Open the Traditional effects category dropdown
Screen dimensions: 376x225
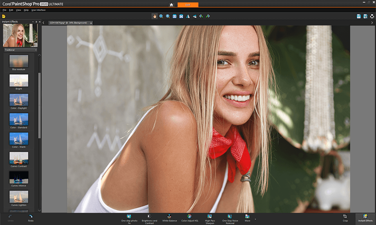click(x=20, y=50)
